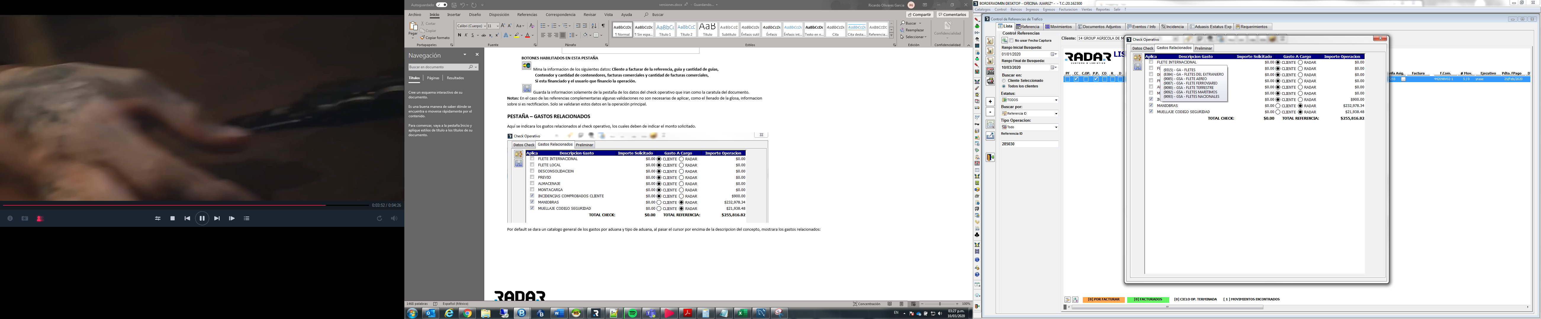
Task: Click the yellow text highlight color button
Action: [x=517, y=35]
